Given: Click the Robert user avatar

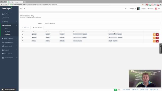Looking at the screenshot, I should (x=139, y=9).
